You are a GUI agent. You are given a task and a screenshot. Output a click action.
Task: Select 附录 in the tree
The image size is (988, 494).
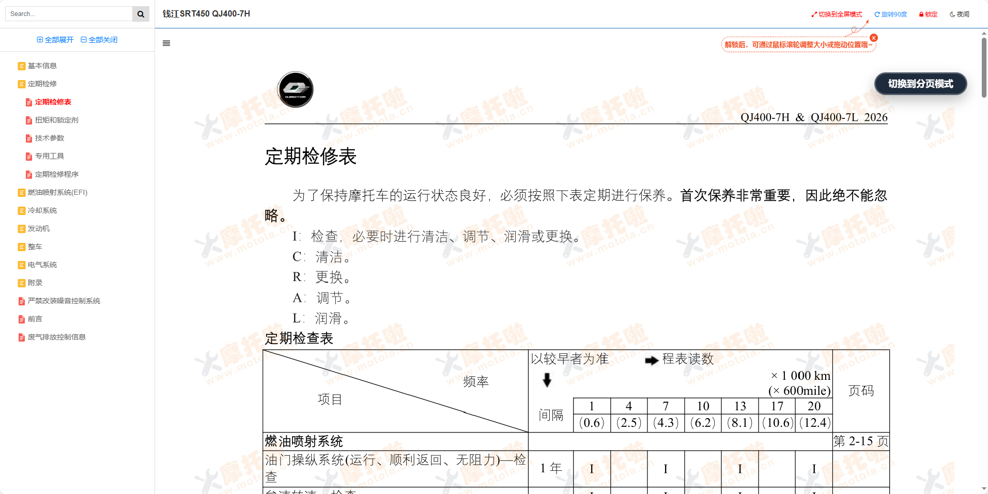[35, 283]
